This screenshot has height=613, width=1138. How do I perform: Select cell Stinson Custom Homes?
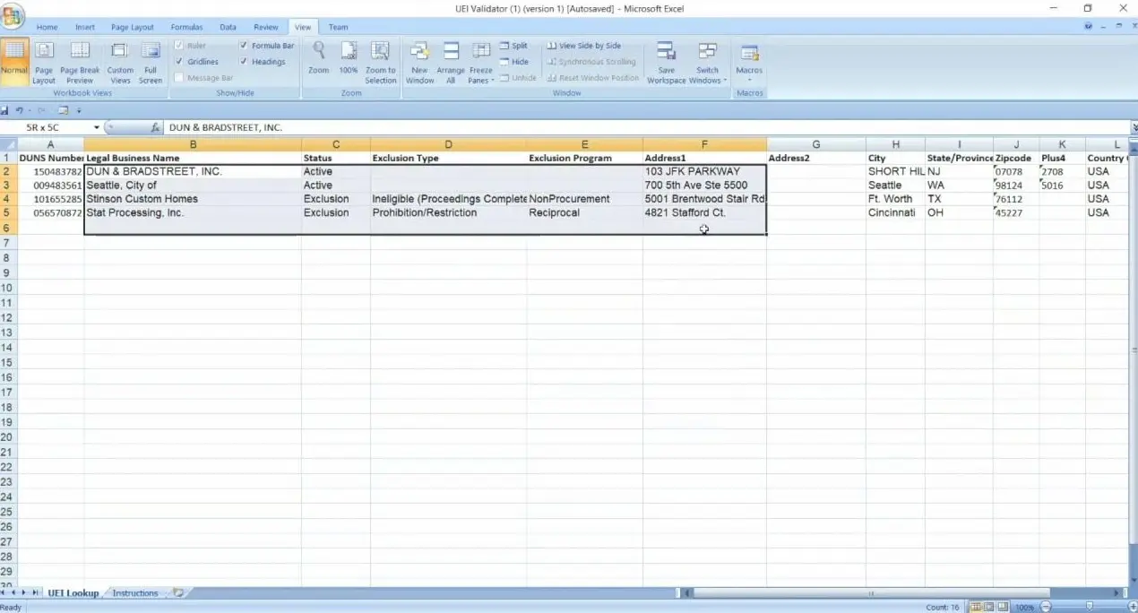[193, 199]
